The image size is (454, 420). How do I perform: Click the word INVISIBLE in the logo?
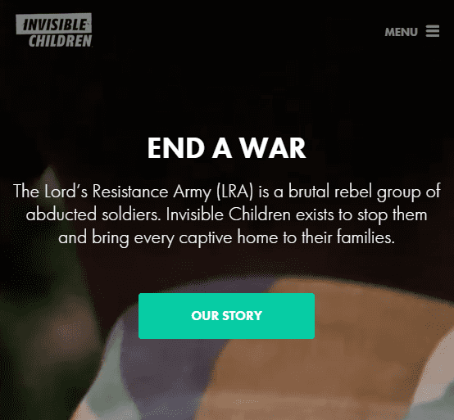(x=54, y=25)
